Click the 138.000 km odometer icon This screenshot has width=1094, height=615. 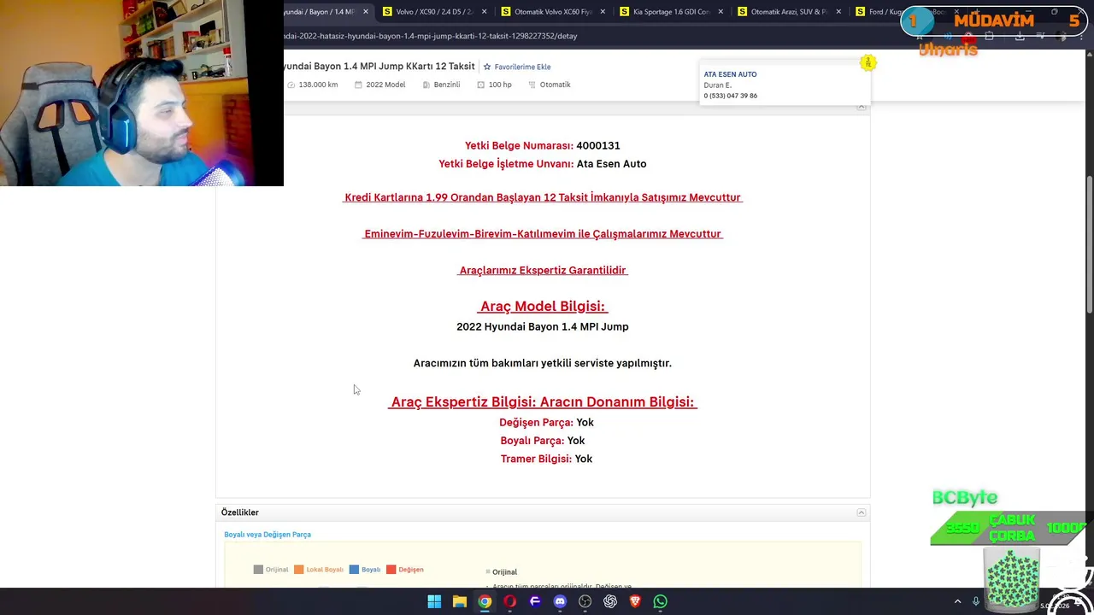point(291,85)
